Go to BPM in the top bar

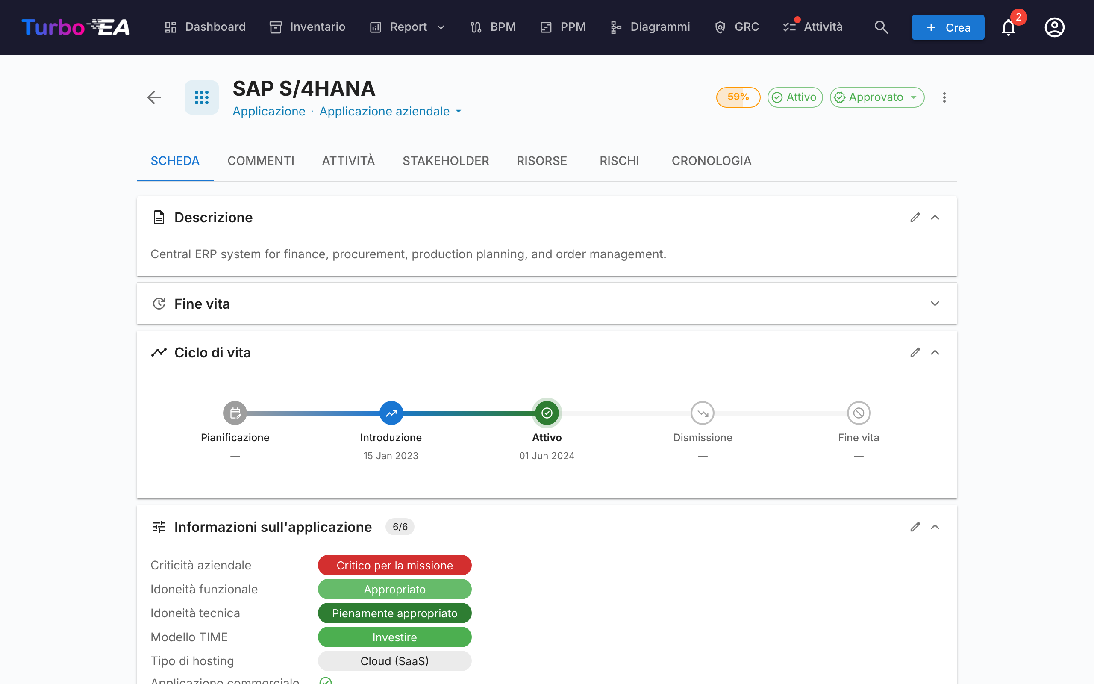click(x=493, y=27)
